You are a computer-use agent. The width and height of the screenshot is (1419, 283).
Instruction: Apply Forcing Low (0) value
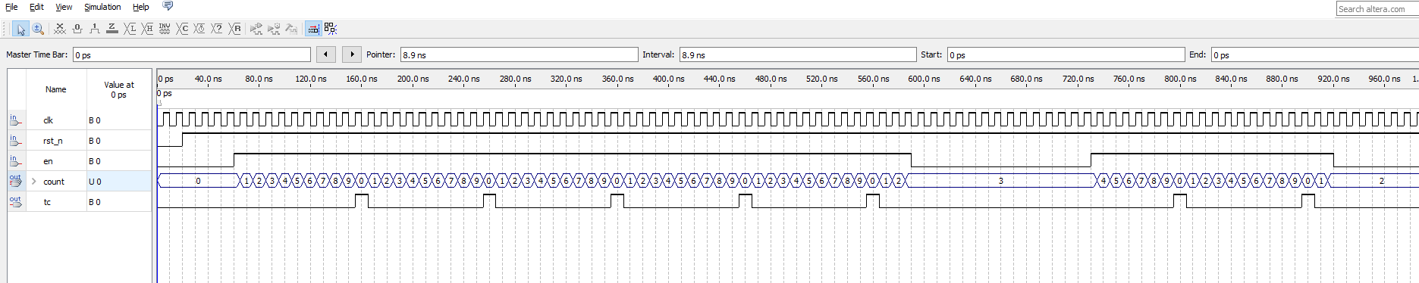77,29
